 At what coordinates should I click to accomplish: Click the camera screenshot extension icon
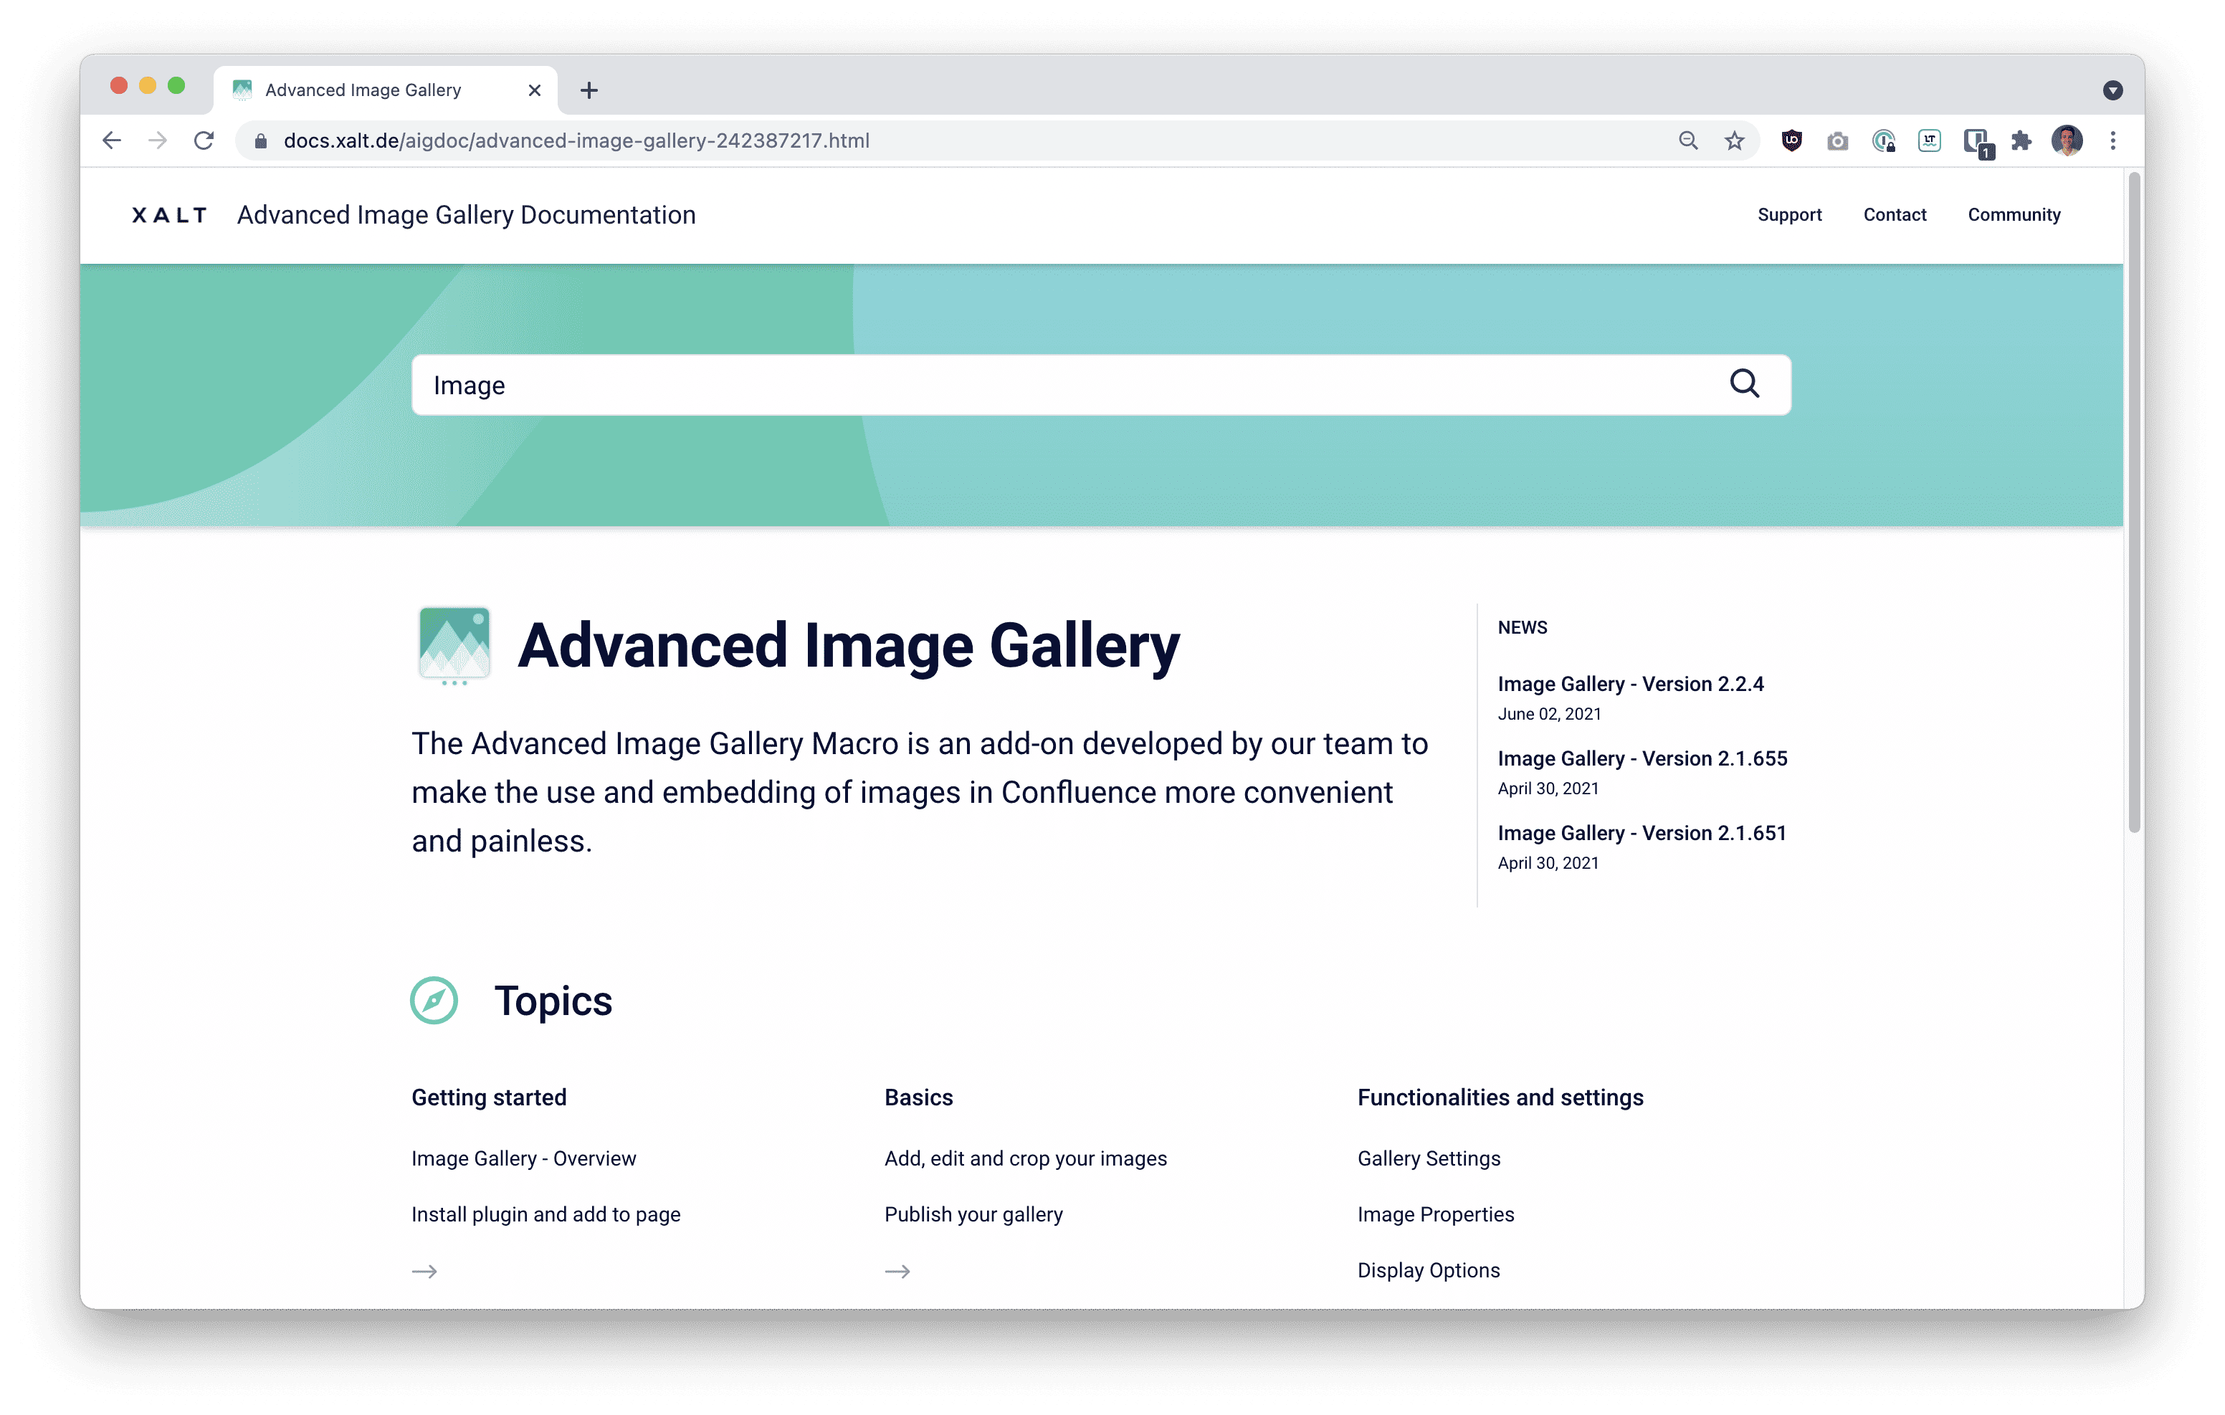pyautogui.click(x=1838, y=141)
